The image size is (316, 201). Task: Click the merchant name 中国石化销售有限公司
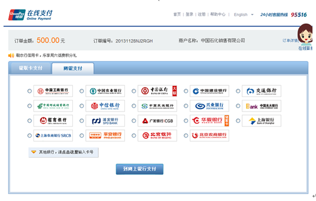pos(223,41)
